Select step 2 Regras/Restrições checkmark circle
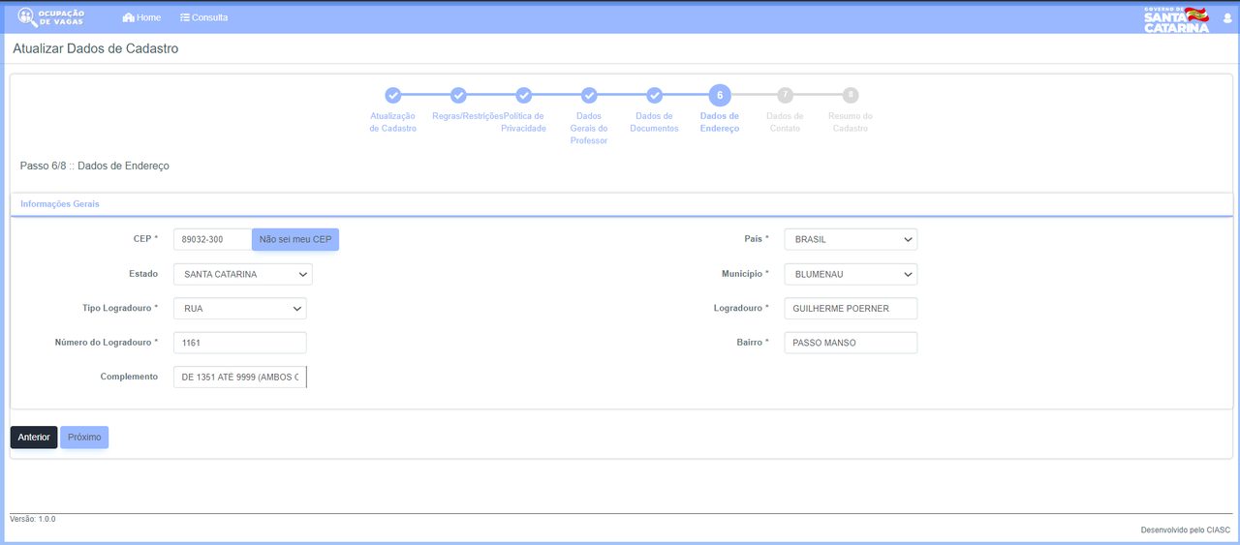Screen dimensions: 1240x545 [x=458, y=95]
